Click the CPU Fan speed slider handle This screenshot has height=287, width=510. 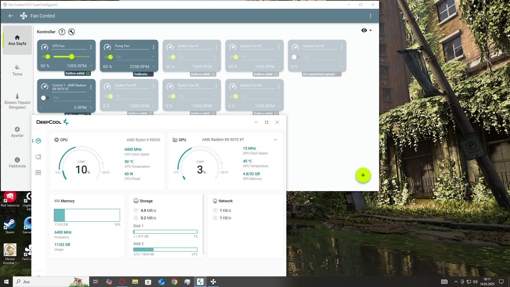[72, 57]
